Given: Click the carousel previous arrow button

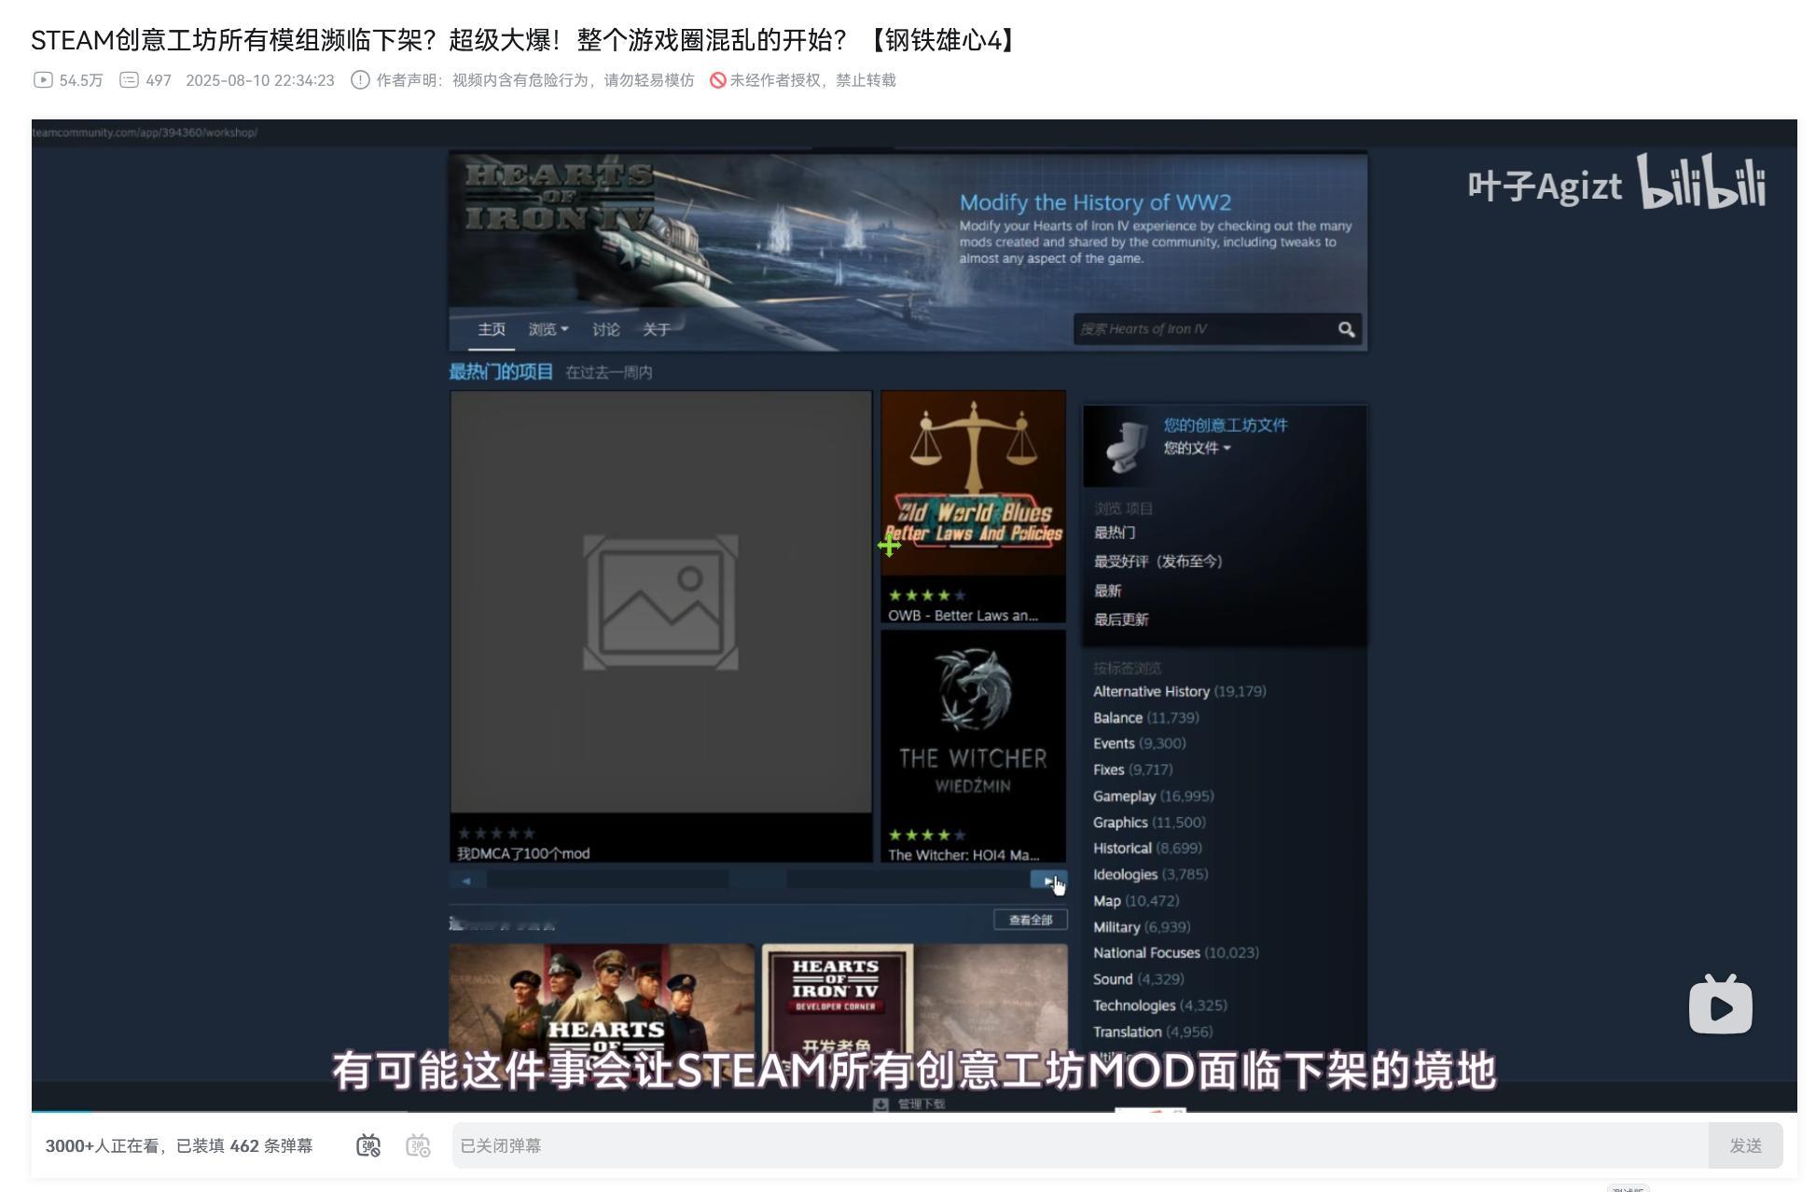Looking at the screenshot, I should [x=467, y=880].
